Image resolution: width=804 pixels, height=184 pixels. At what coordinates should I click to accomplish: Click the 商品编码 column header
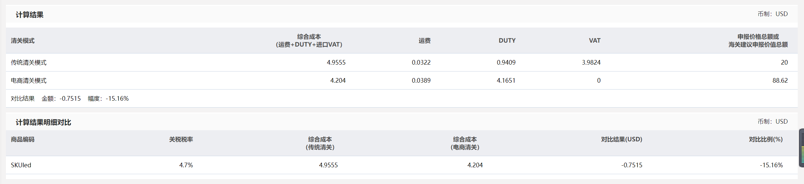point(23,139)
